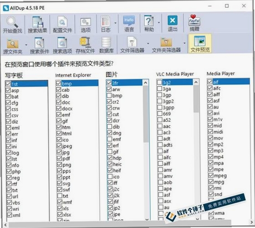The width and height of the screenshot is (255, 228).
Task: Open 搜索结果 search results icon
Action: click(37, 22)
